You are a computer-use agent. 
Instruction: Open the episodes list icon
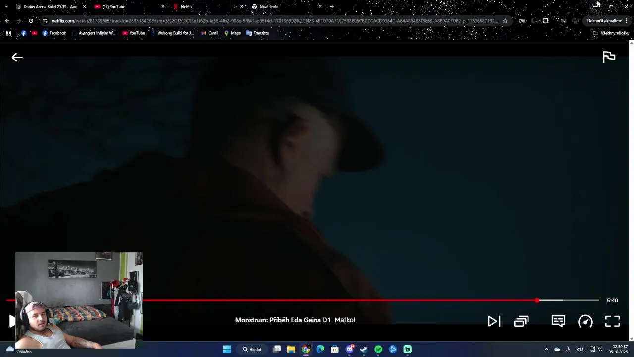point(522,321)
